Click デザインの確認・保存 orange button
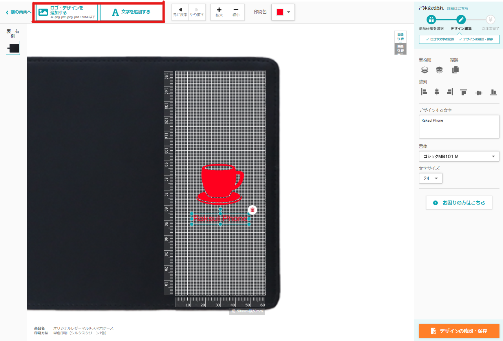 [x=459, y=331]
